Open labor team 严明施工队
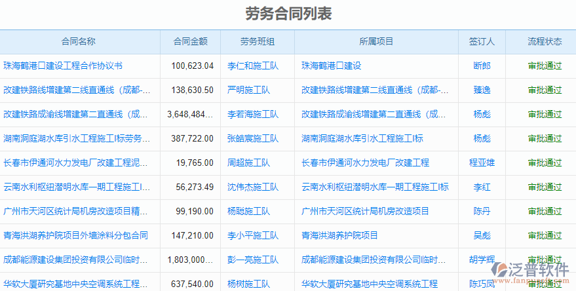The width and height of the screenshot is (576, 291). pyautogui.click(x=249, y=90)
